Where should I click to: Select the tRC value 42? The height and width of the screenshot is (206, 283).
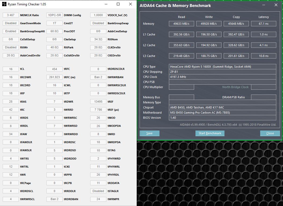[11, 110]
